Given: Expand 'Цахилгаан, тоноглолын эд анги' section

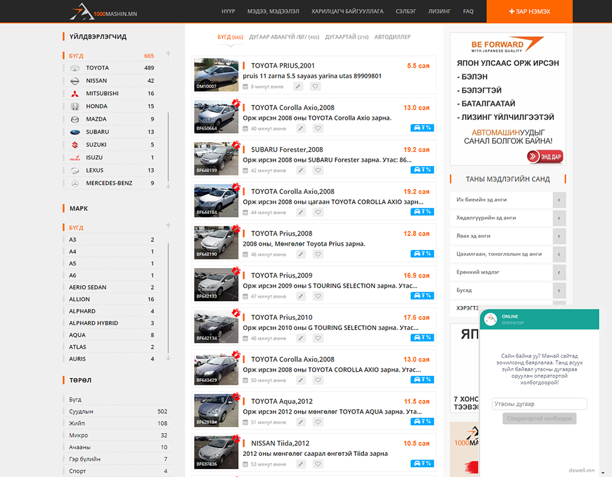Looking at the screenshot, I should pyautogui.click(x=559, y=254).
